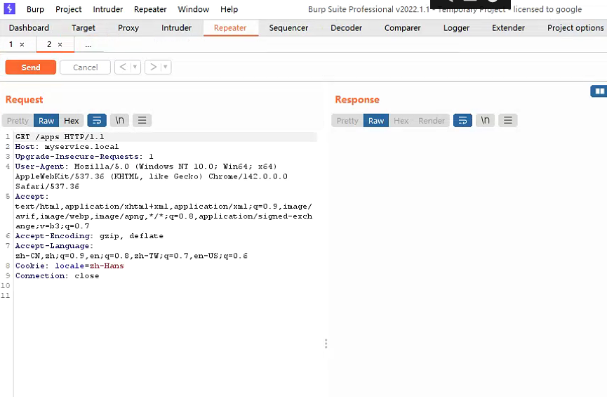Screen dimensions: 607x397
Task: Go to the Repeater tool tab
Action: (x=230, y=28)
